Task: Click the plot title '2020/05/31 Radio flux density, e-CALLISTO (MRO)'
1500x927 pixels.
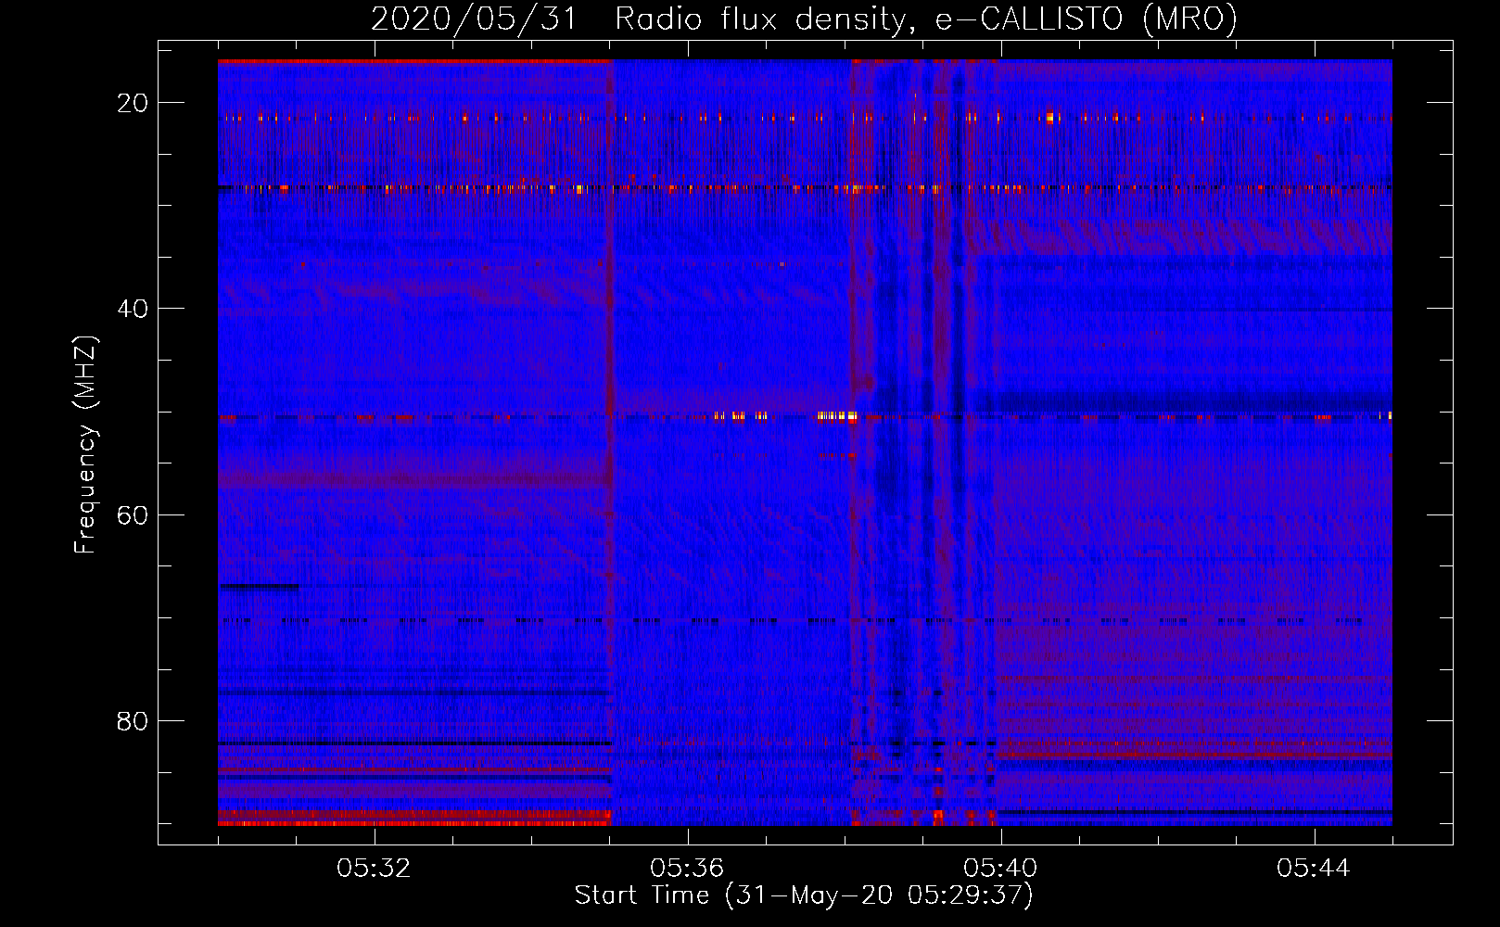Action: pos(804,19)
